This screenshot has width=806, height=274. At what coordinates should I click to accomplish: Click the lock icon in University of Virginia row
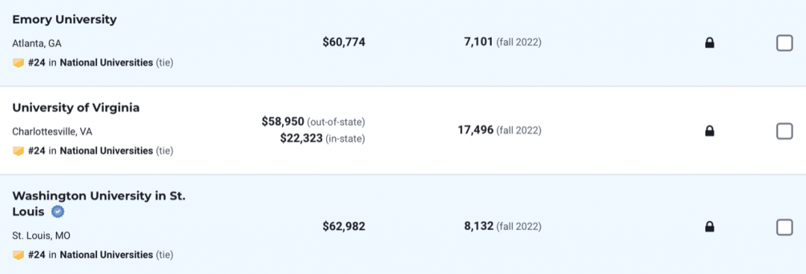710,131
